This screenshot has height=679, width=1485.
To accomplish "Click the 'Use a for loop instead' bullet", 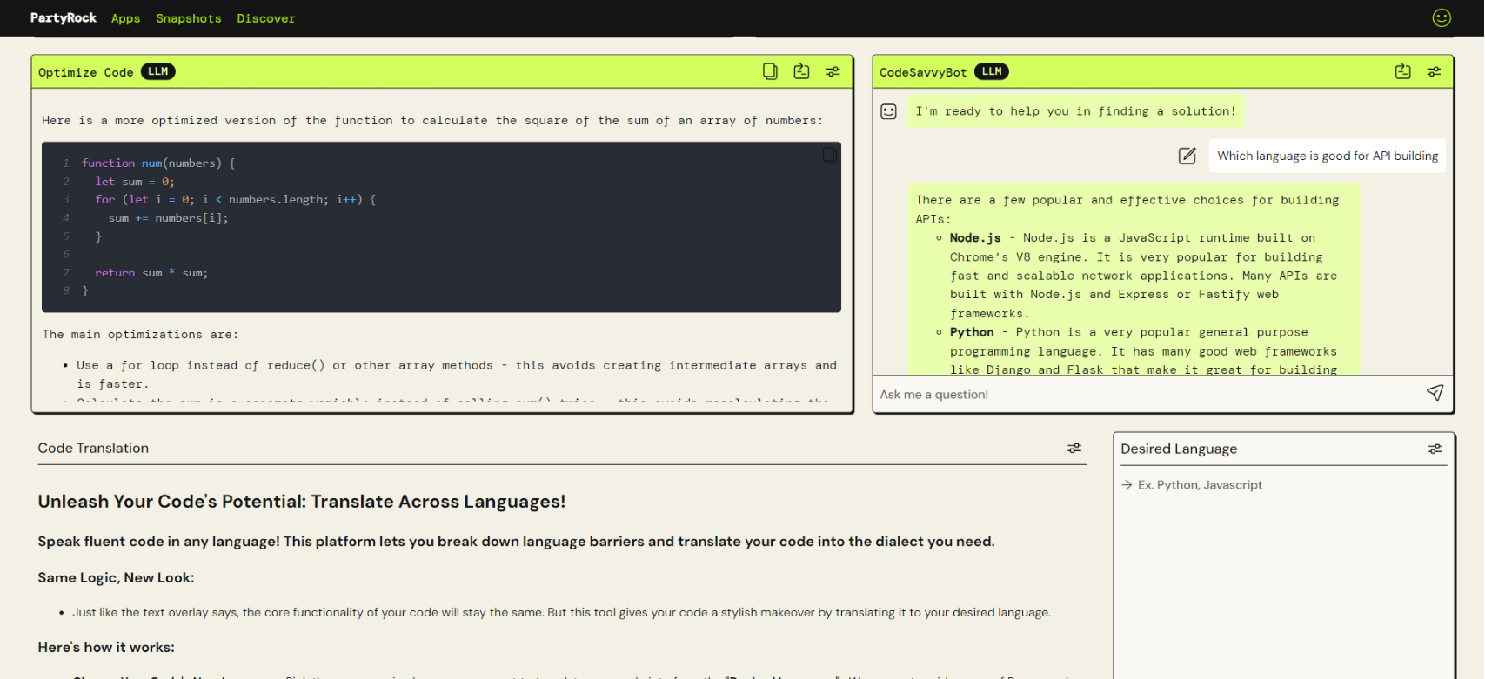I will click(x=457, y=375).
